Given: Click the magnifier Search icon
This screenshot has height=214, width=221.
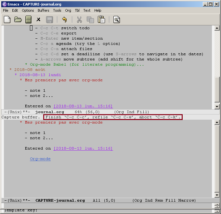Looking at the screenshot, I should coord(116,20).
